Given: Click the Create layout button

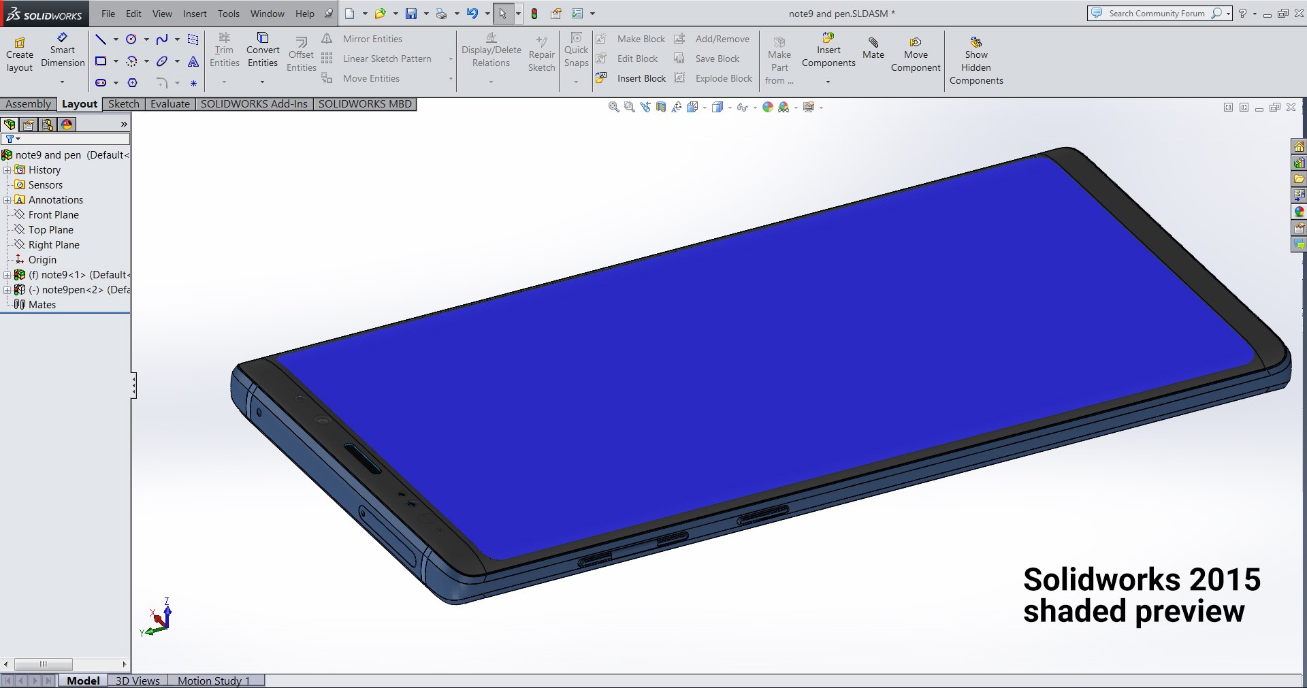Looking at the screenshot, I should [x=19, y=55].
